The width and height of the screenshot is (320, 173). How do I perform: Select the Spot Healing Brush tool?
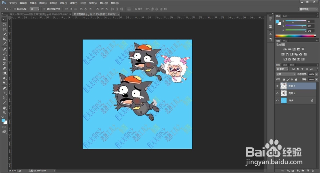4,49
